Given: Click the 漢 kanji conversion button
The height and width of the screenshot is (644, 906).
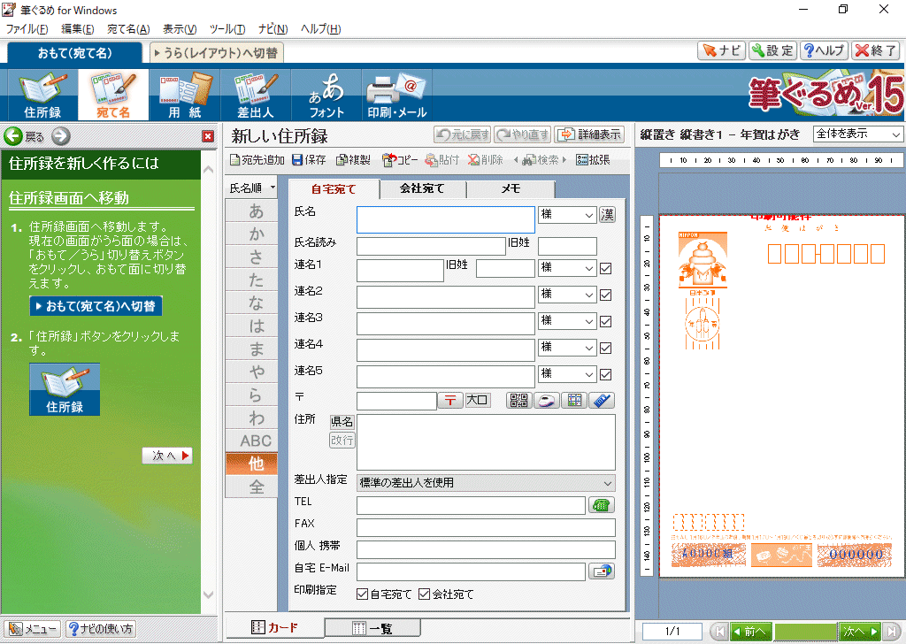Looking at the screenshot, I should [607, 215].
